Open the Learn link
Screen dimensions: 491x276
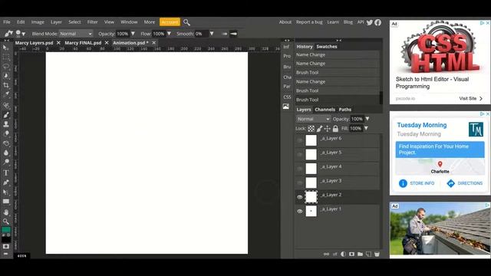tap(333, 22)
